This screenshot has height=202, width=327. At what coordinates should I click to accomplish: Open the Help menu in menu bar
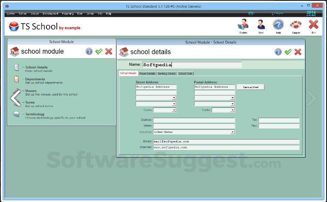click(108, 14)
